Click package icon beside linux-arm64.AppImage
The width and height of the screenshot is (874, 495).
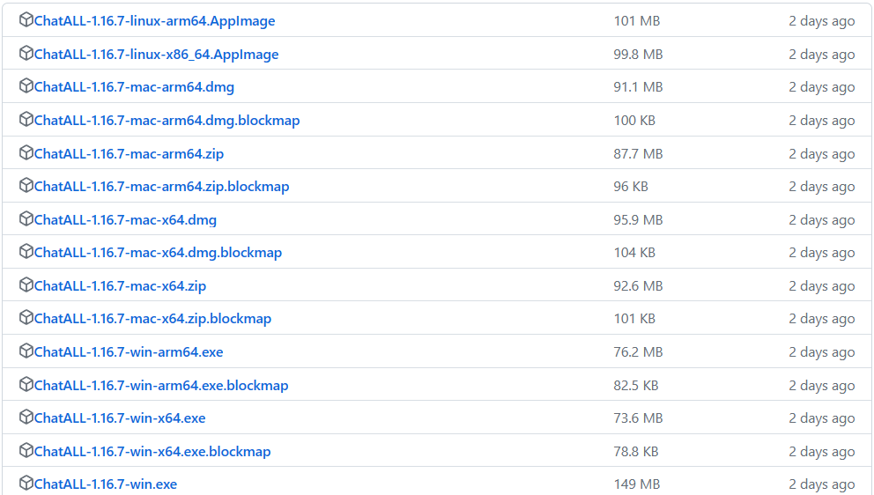click(x=26, y=20)
